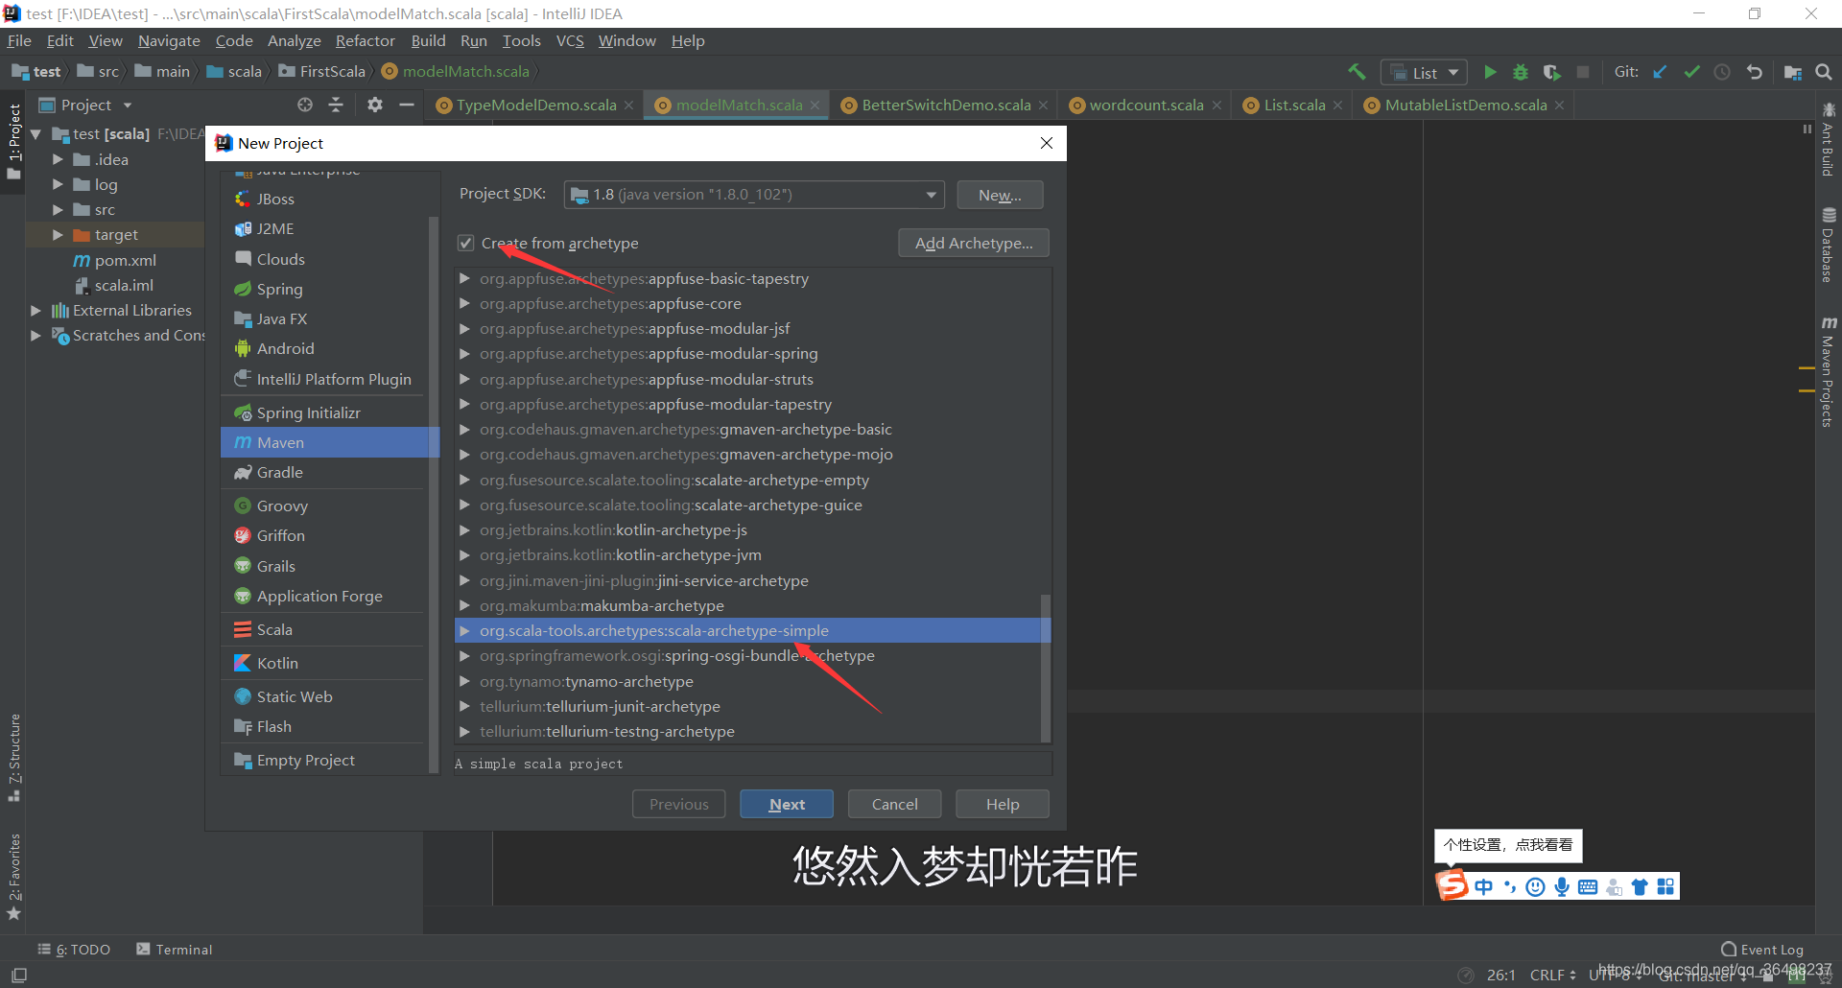1842x988 pixels.
Task: Click the Git update/pull blue arrow icon
Action: [1661, 72]
